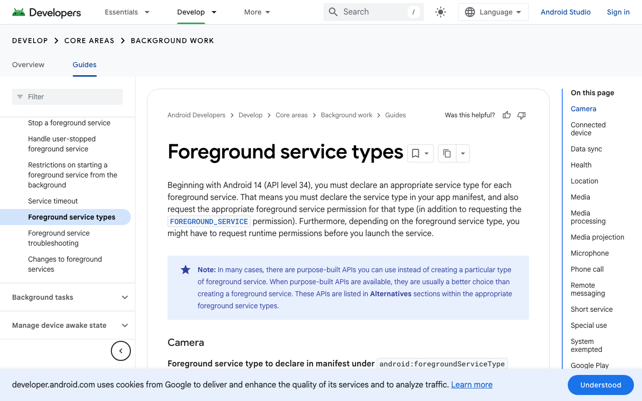Click the Core areas breadcrumb in header

[x=89, y=41]
